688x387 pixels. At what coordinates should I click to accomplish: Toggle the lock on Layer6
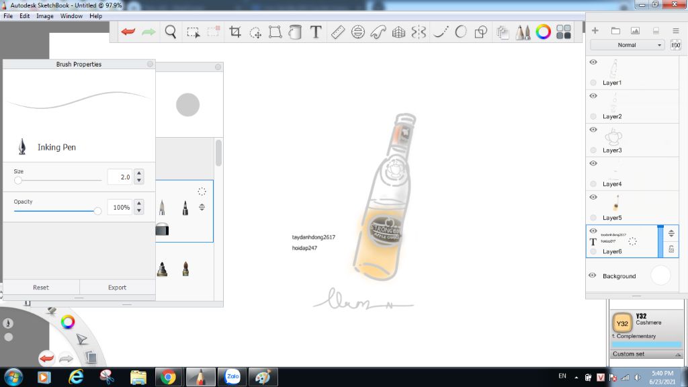click(671, 249)
